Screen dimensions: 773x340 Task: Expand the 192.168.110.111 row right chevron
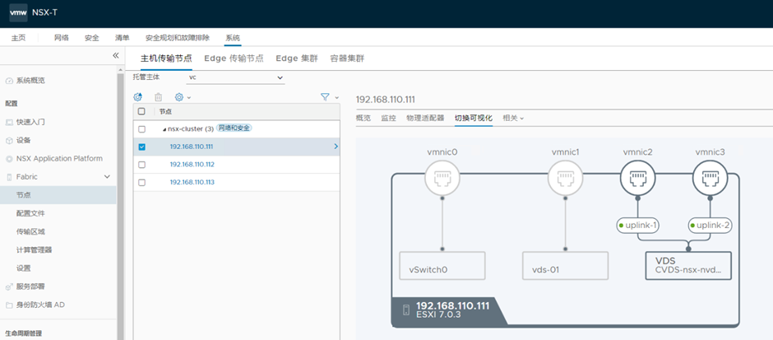coord(336,147)
